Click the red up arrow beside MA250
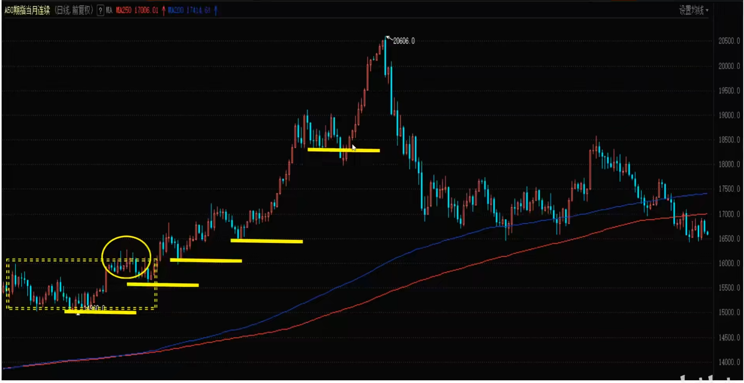744x383 pixels. click(164, 11)
